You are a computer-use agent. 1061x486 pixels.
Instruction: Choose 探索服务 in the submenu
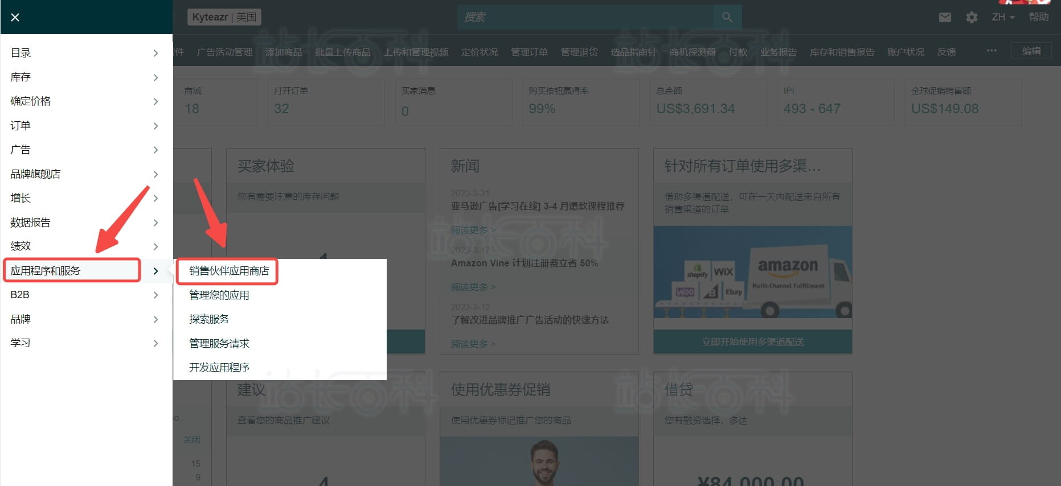[209, 319]
